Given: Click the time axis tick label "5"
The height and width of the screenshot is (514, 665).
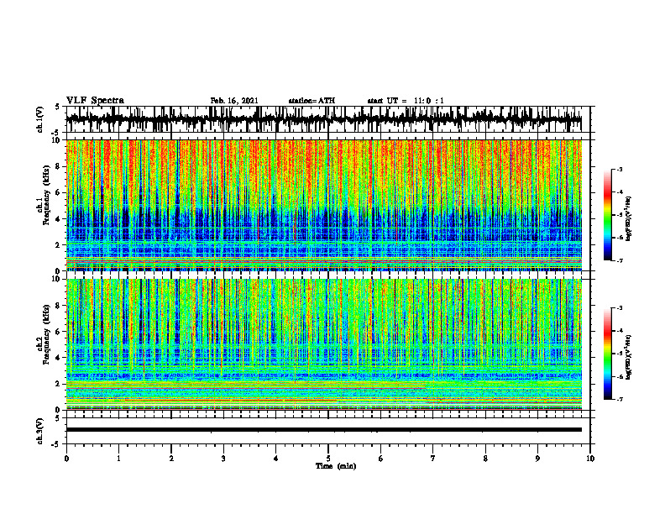Looking at the screenshot, I should (328, 459).
